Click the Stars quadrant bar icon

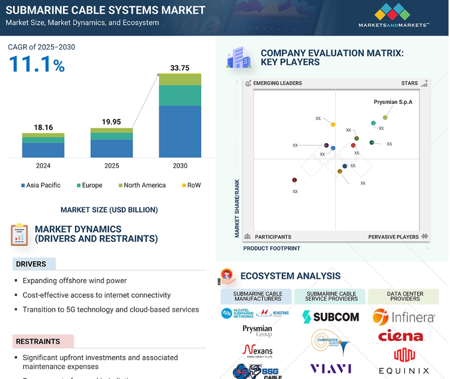[x=424, y=83]
